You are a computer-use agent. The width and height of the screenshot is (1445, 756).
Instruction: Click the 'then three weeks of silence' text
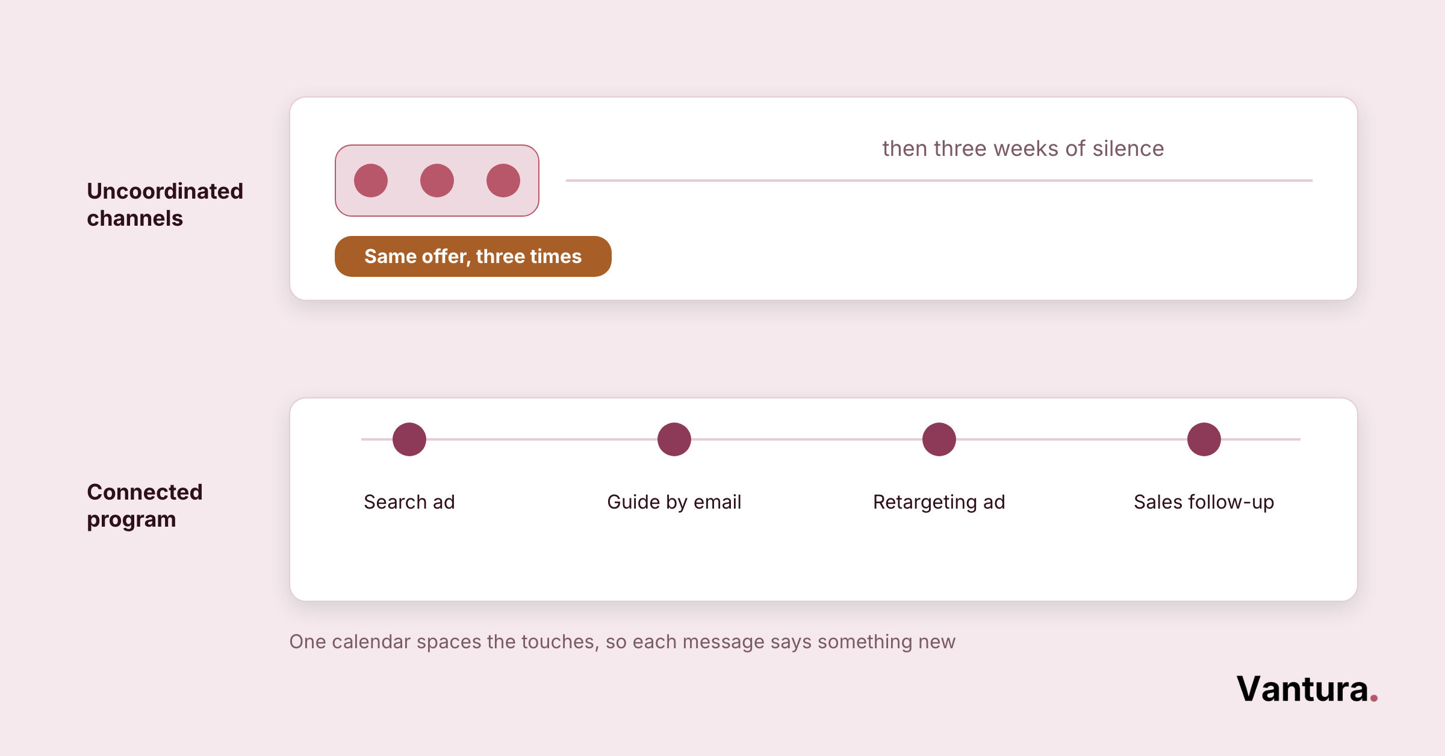pos(1023,148)
